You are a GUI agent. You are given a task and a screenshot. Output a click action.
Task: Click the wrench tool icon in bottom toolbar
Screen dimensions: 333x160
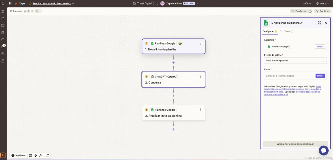(41, 155)
